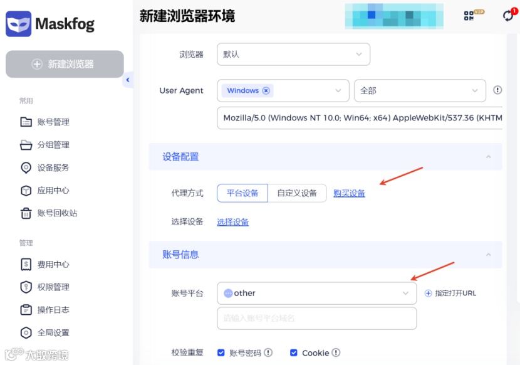Click the 设备服务 location pin icon

(26, 167)
